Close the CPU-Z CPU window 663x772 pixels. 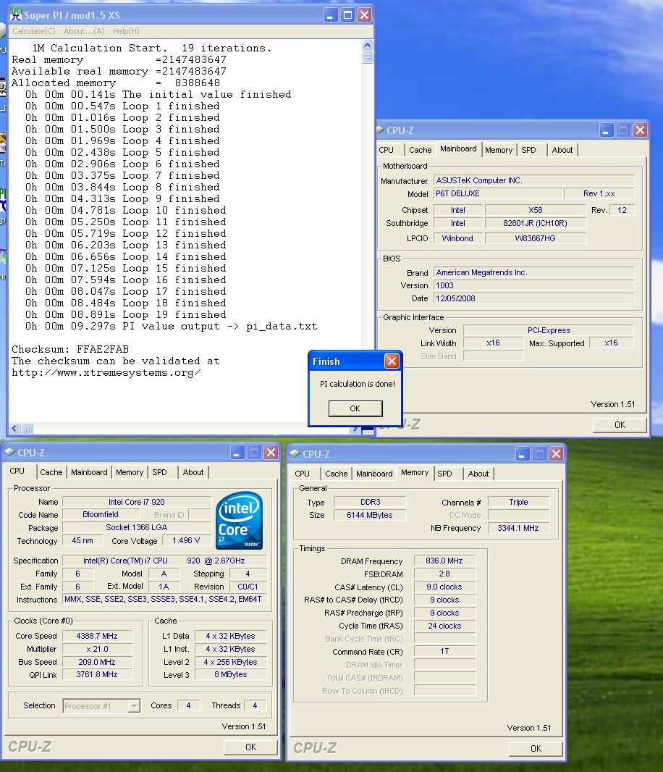(x=271, y=453)
